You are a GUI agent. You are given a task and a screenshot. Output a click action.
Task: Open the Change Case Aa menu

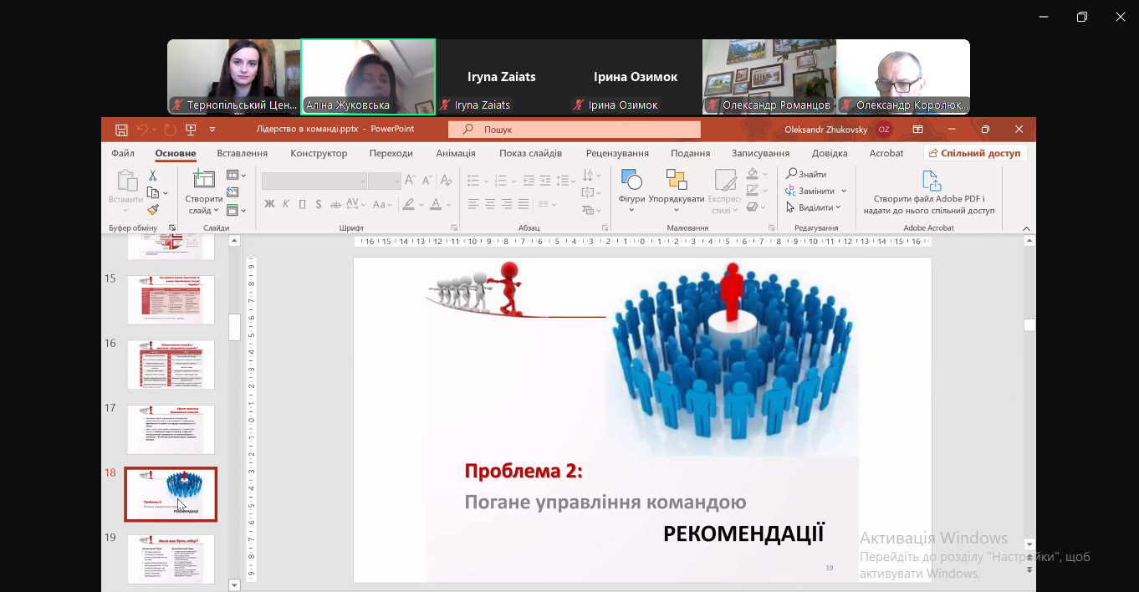[x=383, y=204]
